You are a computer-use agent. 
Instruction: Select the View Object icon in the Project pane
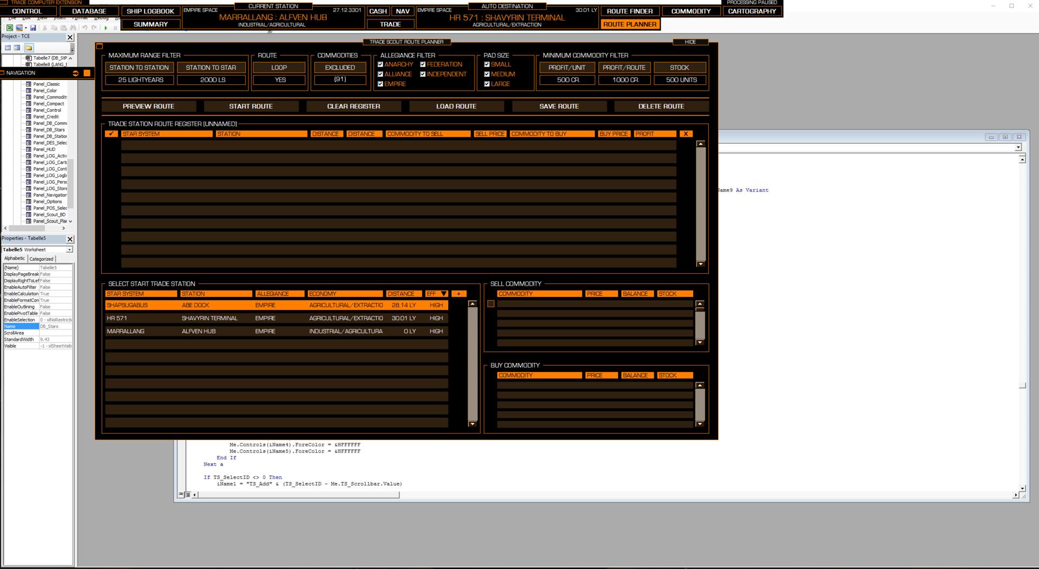pos(17,48)
